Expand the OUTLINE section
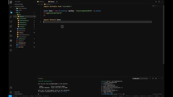Screen dimensions: 173x97 [17, 92]
